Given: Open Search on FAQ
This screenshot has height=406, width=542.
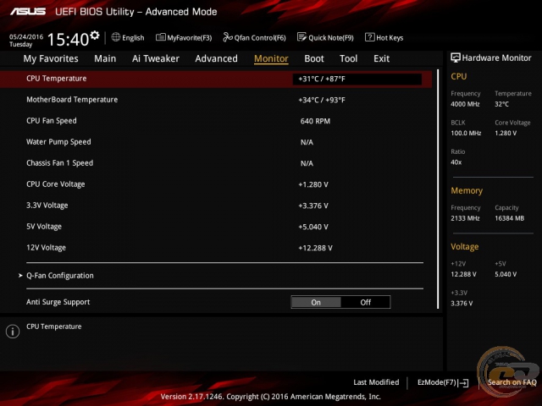Looking at the screenshot, I should pyautogui.click(x=512, y=382).
